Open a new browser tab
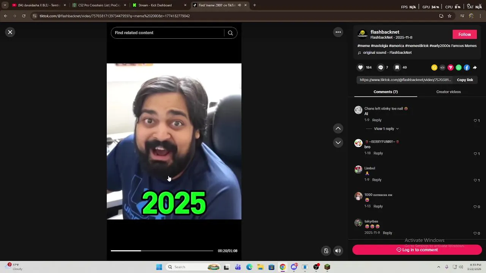Image resolution: width=486 pixels, height=273 pixels. click(x=254, y=5)
